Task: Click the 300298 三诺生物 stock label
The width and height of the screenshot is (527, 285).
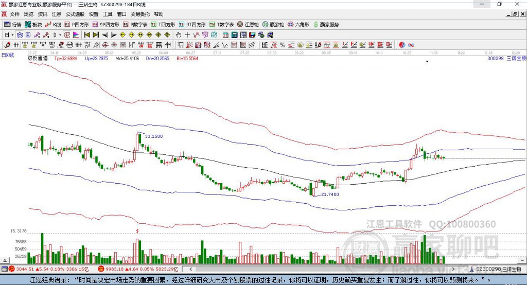Action: click(506, 58)
